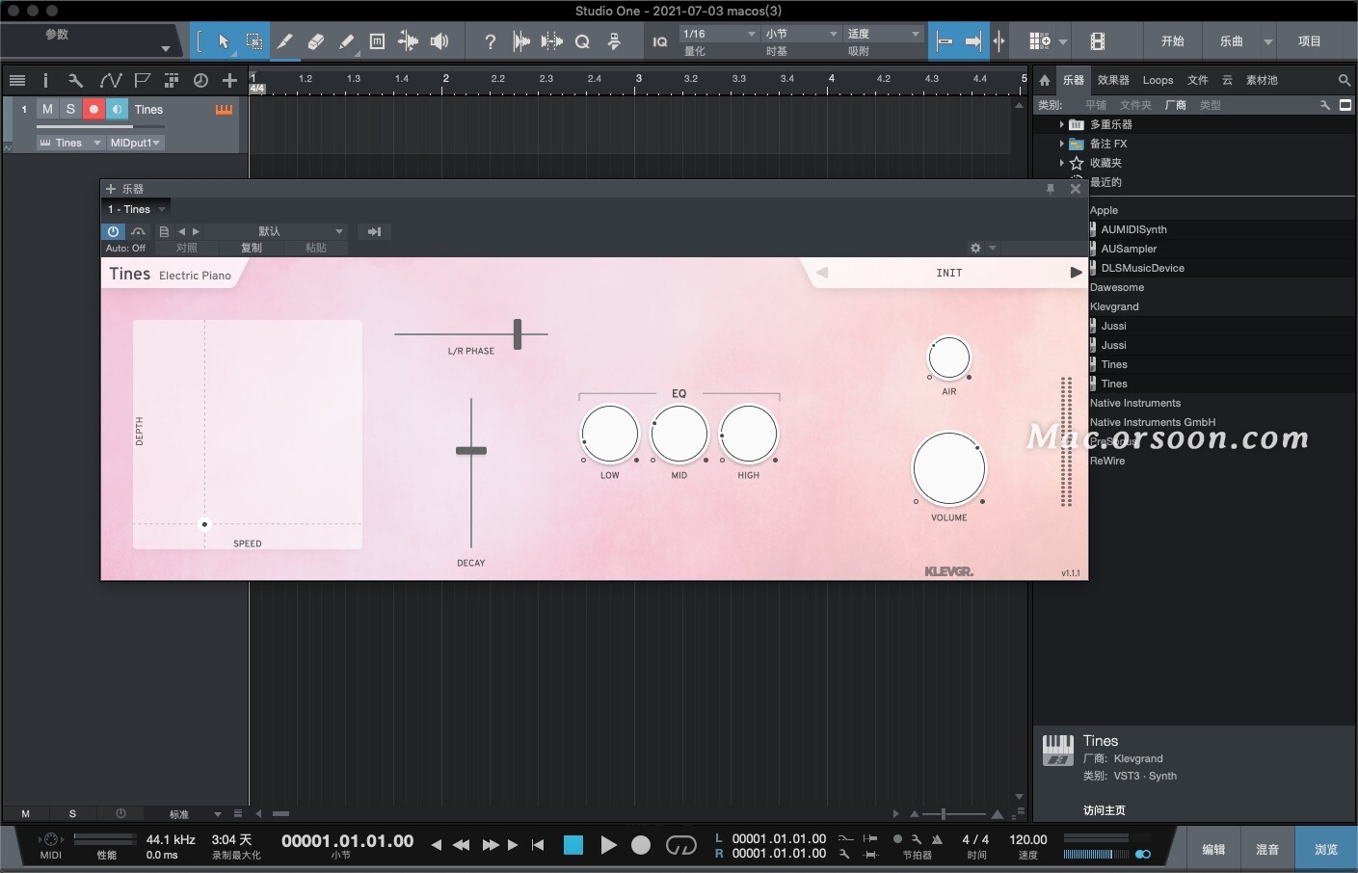Click the play button in transport
The width and height of the screenshot is (1358, 873).
[x=608, y=845]
